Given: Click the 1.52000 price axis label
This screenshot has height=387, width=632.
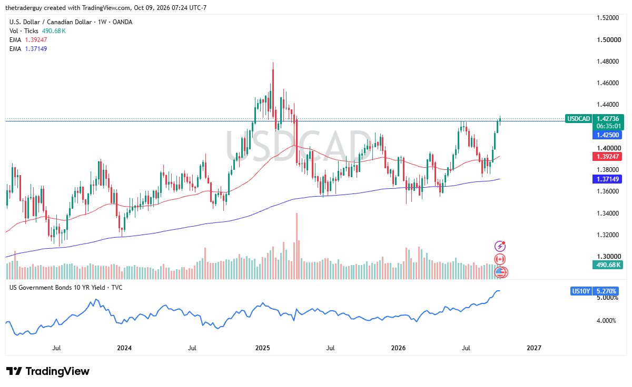Looking at the screenshot, I should click(608, 18).
